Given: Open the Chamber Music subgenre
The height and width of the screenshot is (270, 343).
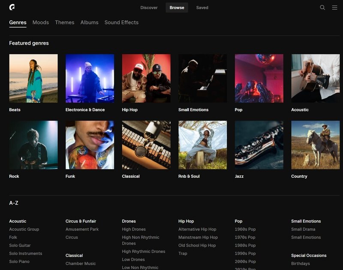Looking at the screenshot, I should 81,264.
